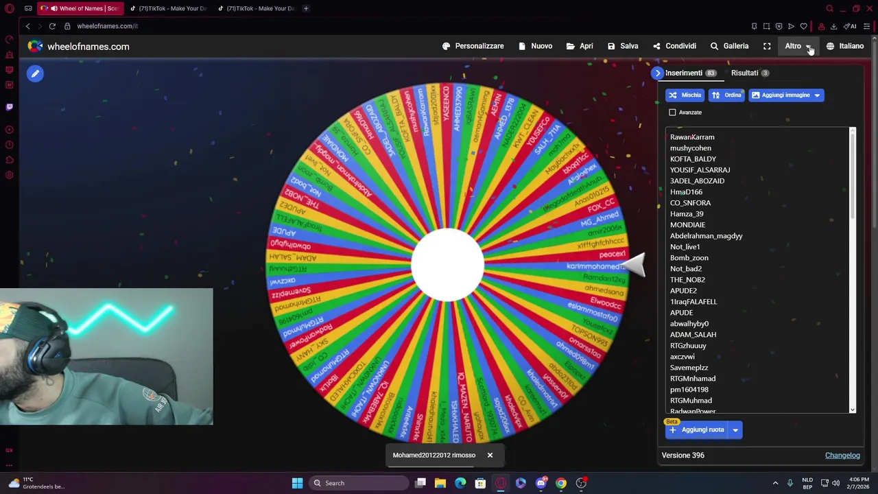Click entry KOFTA_BALDY in list
This screenshot has width=878, height=494.
[693, 159]
